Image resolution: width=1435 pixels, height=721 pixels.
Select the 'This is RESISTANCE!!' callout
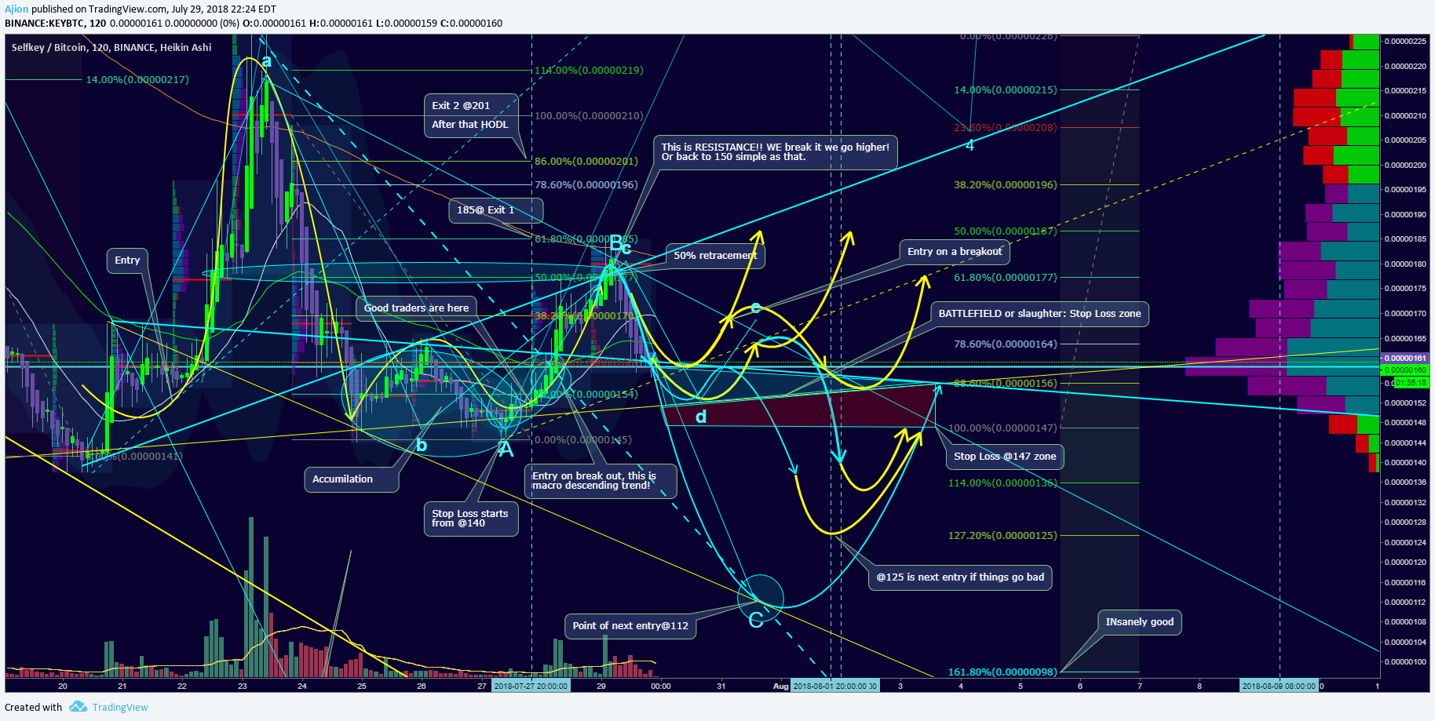[x=776, y=152]
